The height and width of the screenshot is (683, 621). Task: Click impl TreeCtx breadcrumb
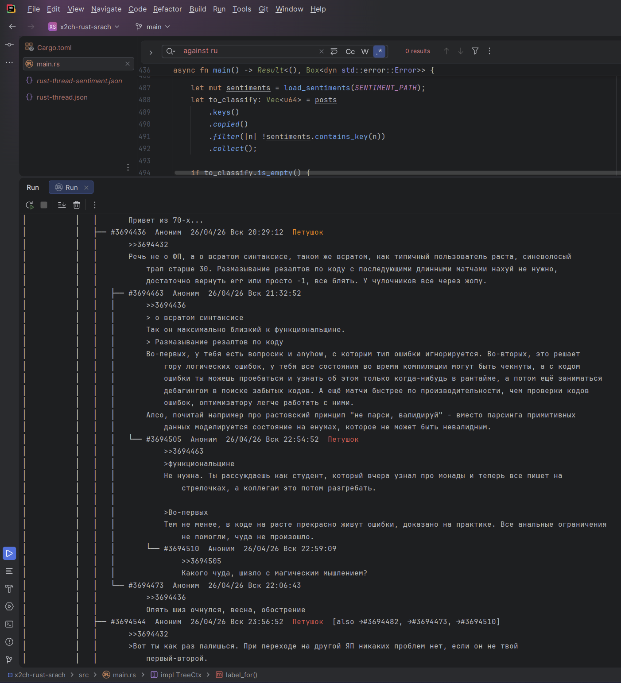[x=176, y=675]
